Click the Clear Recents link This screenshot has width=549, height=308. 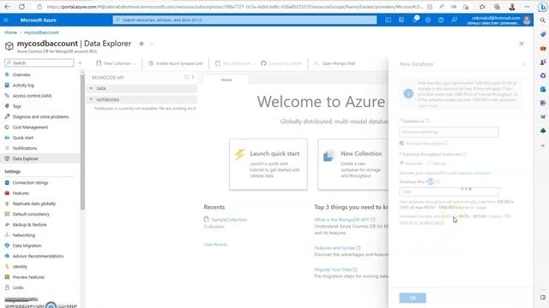(215, 245)
